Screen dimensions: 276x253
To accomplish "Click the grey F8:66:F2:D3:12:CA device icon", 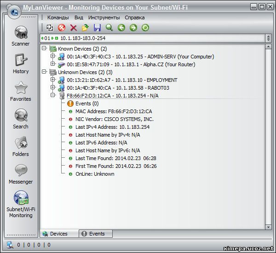I will click(62, 96).
